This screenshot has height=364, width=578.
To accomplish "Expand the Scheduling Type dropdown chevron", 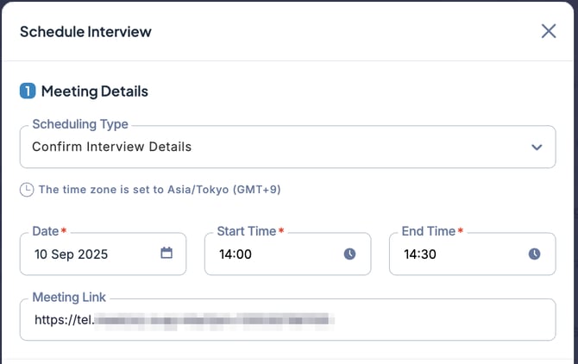I will [x=537, y=147].
